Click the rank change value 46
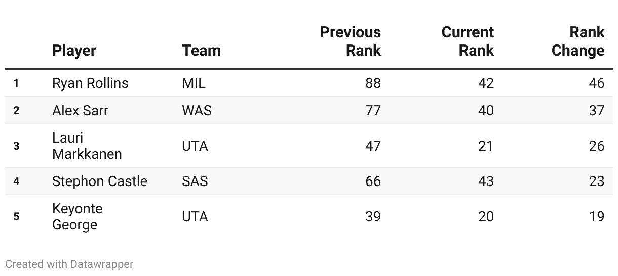Image resolution: width=618 pixels, height=276 pixels. click(597, 83)
